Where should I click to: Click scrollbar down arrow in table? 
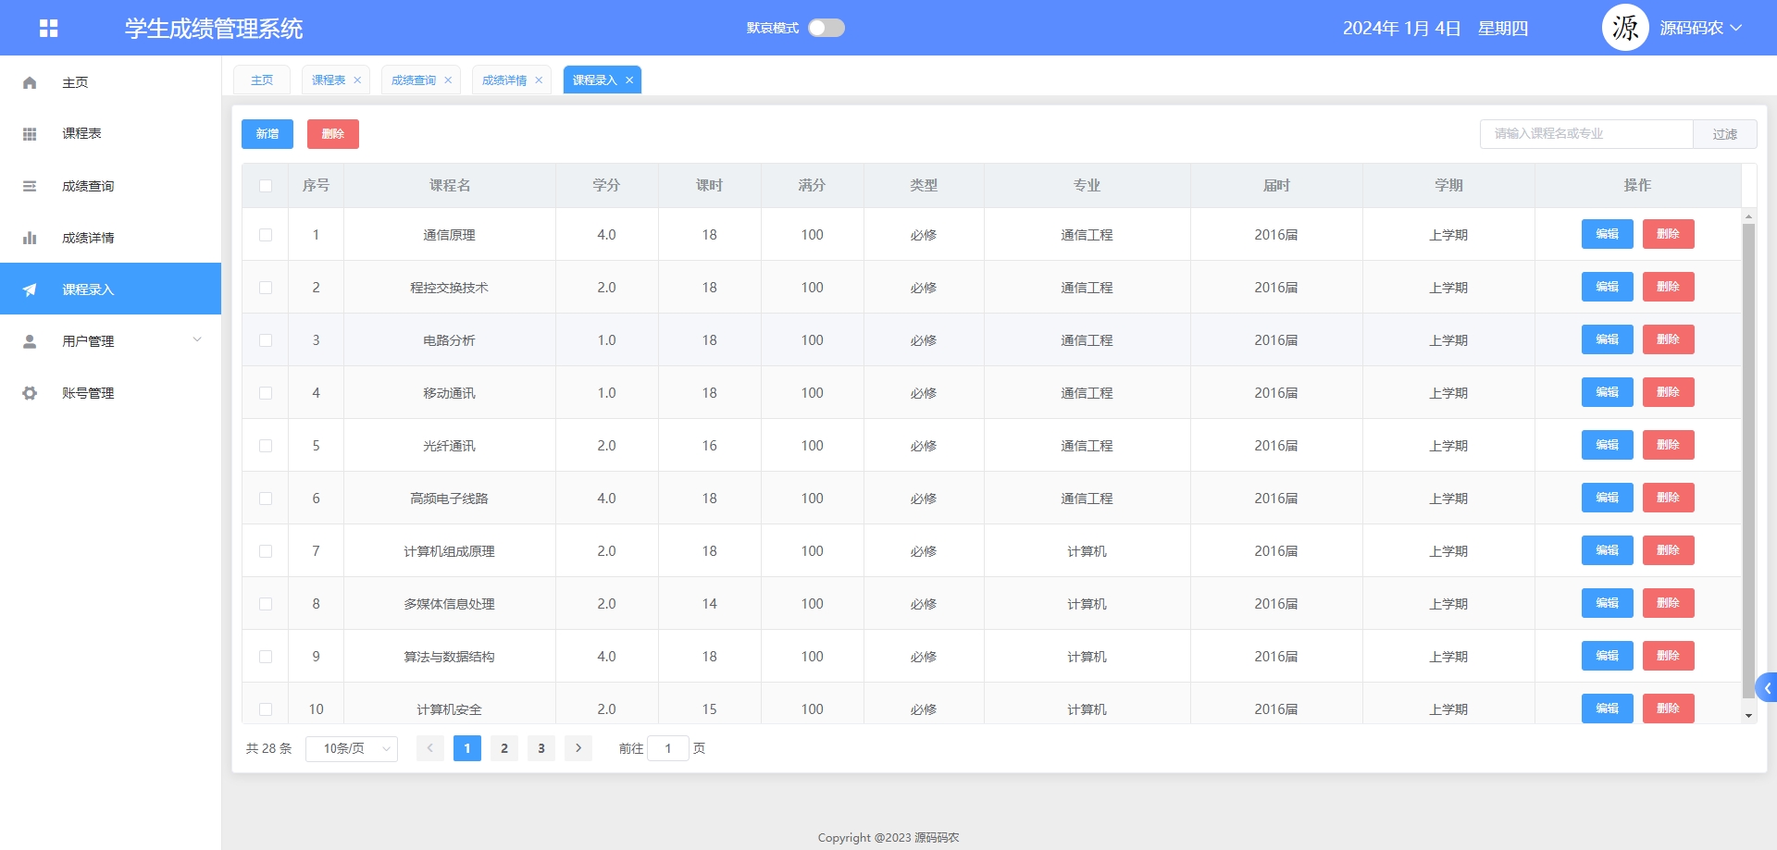(1748, 716)
